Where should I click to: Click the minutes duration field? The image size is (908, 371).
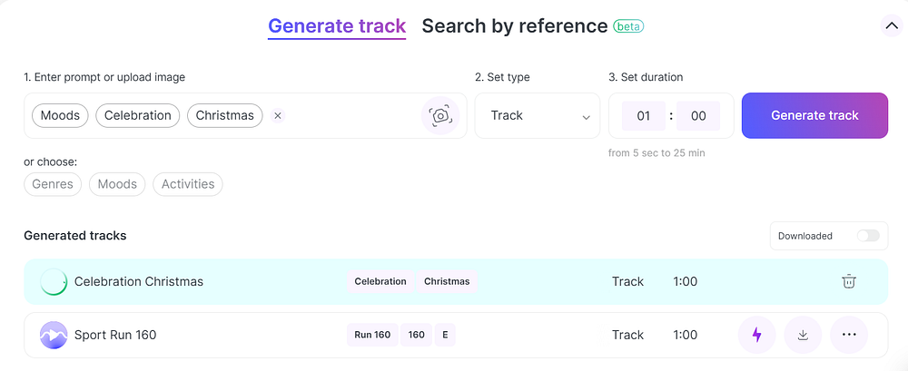pyautogui.click(x=644, y=116)
